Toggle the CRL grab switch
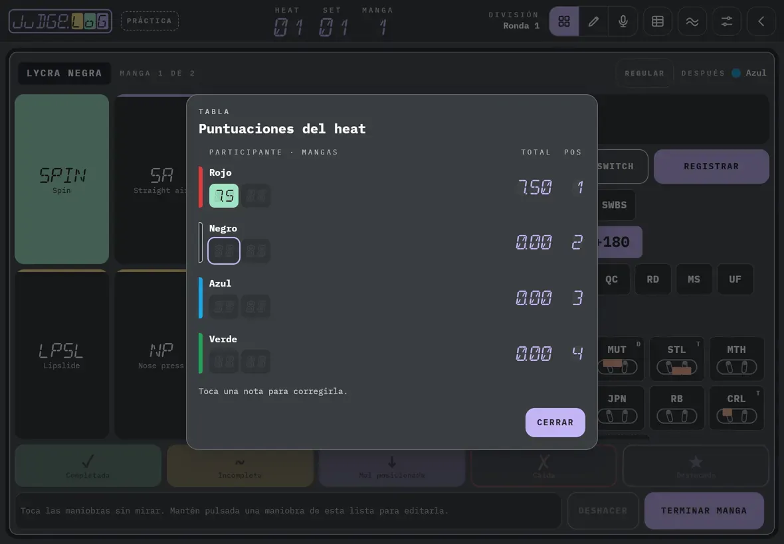The height and width of the screenshot is (544, 784). click(x=737, y=416)
